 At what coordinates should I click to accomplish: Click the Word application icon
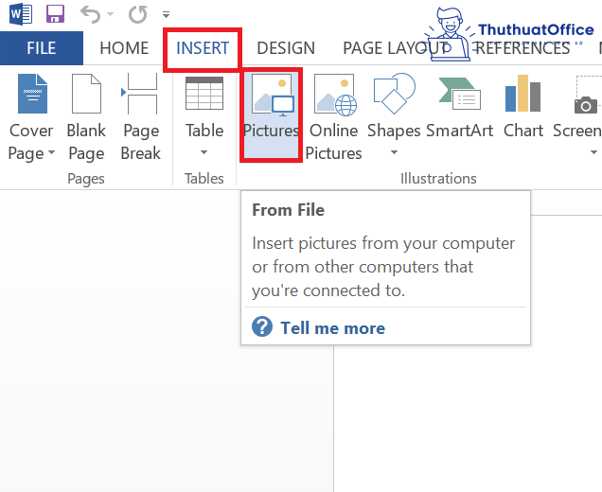point(20,14)
